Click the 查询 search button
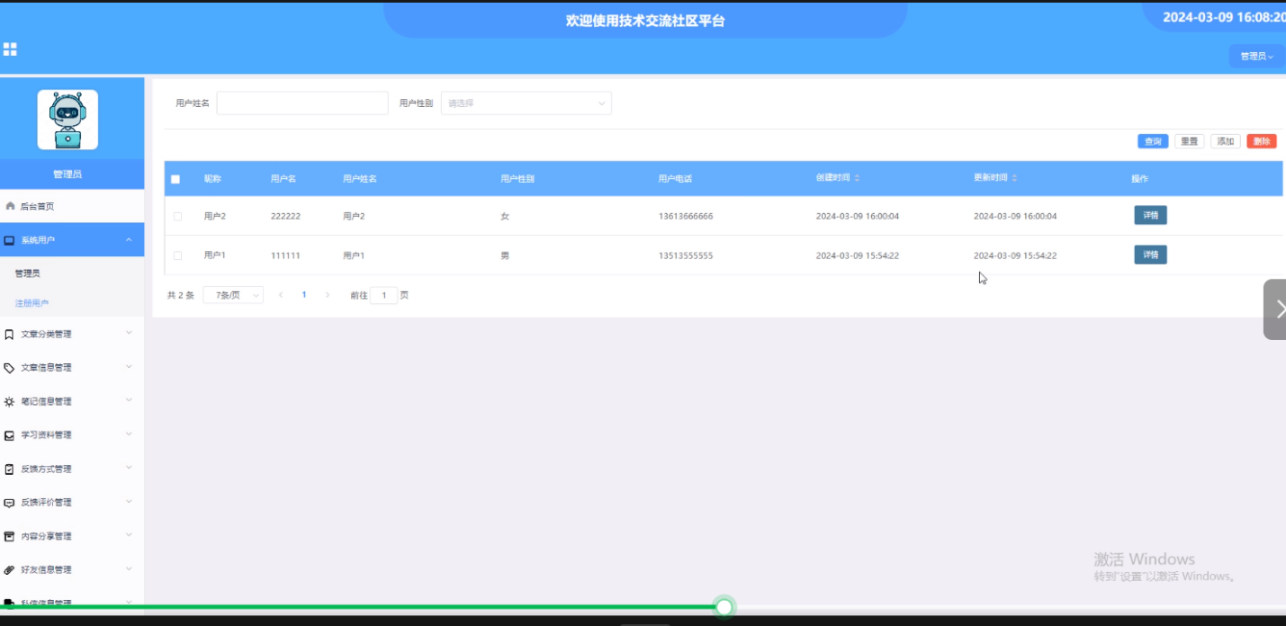The image size is (1286, 626). pyautogui.click(x=1153, y=141)
